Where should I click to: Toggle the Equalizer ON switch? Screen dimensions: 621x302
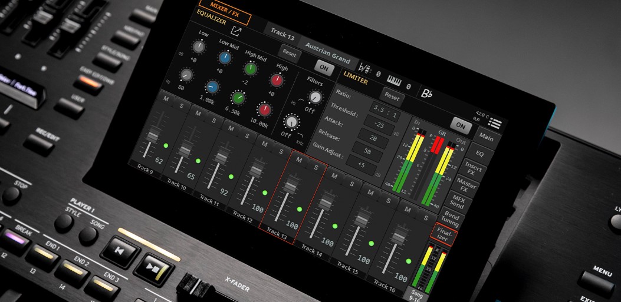coord(324,68)
